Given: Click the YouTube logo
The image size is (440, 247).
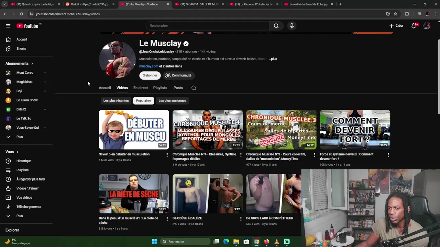Looking at the screenshot, I should 27,26.
